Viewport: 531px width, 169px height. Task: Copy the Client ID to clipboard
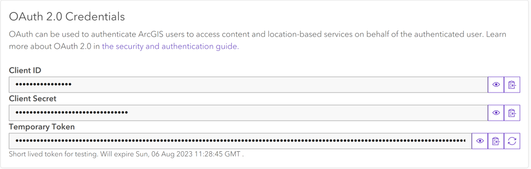(512, 85)
